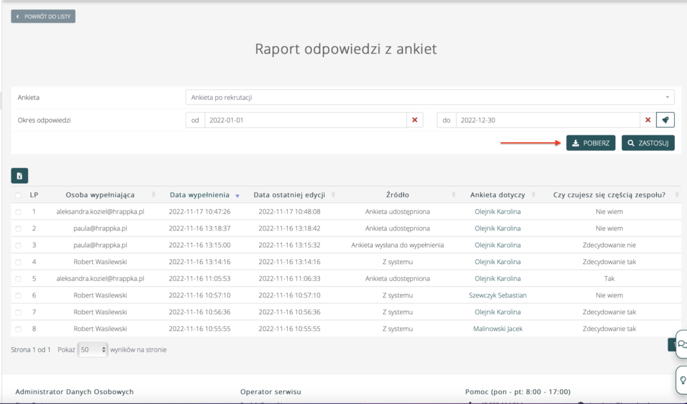Click the export spreadsheet icon above table

[x=19, y=176]
